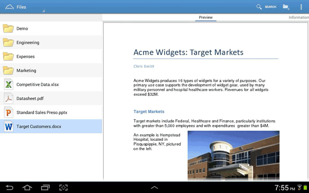Tap the Word icon for Target Customers.docx
Viewport: 309px width, 193px height.
click(9, 126)
